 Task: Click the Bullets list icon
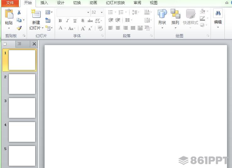coord(111,12)
